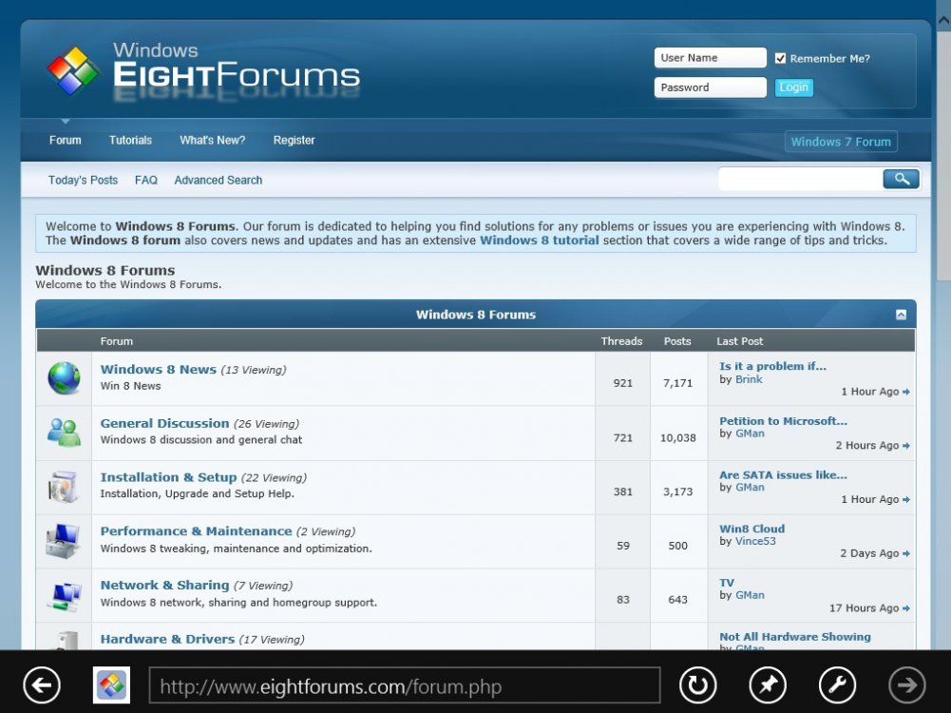View Vince53's profile
The height and width of the screenshot is (713, 951).
point(755,541)
